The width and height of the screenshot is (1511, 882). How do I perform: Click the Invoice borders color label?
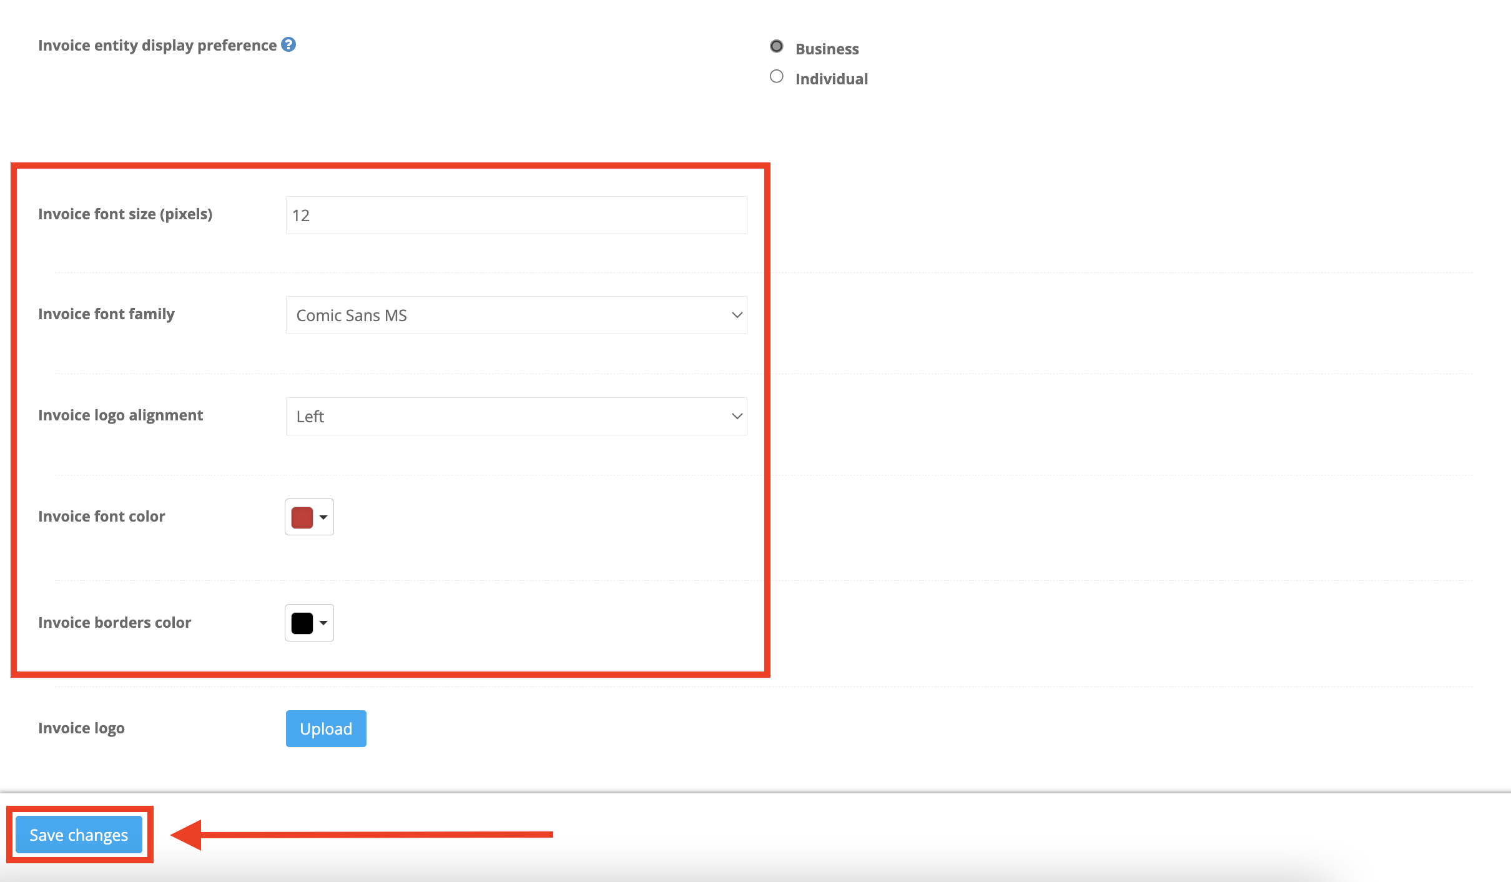115,623
